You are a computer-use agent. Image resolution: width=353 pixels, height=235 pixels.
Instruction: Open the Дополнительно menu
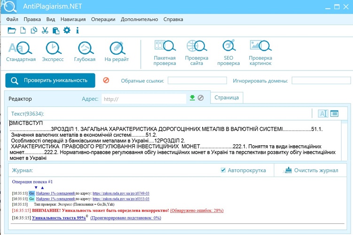coord(139,19)
